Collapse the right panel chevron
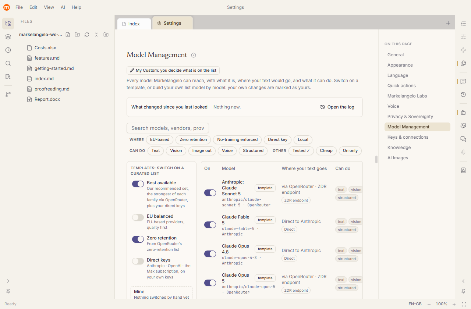This screenshot has width=471, height=309. pyautogui.click(x=463, y=281)
